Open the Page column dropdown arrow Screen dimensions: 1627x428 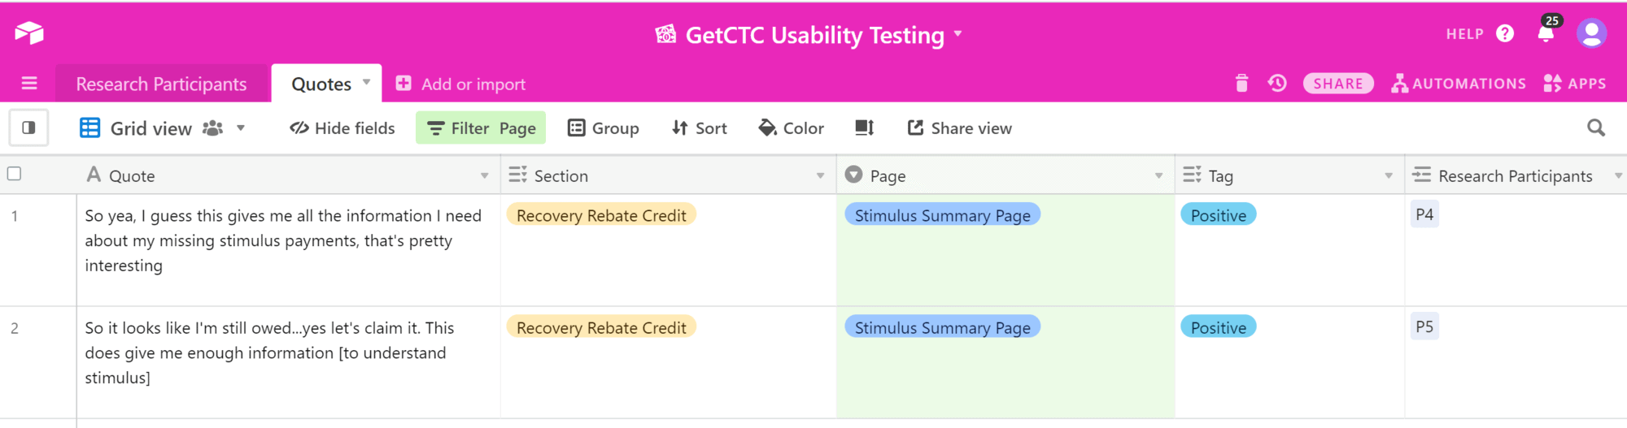click(1158, 175)
